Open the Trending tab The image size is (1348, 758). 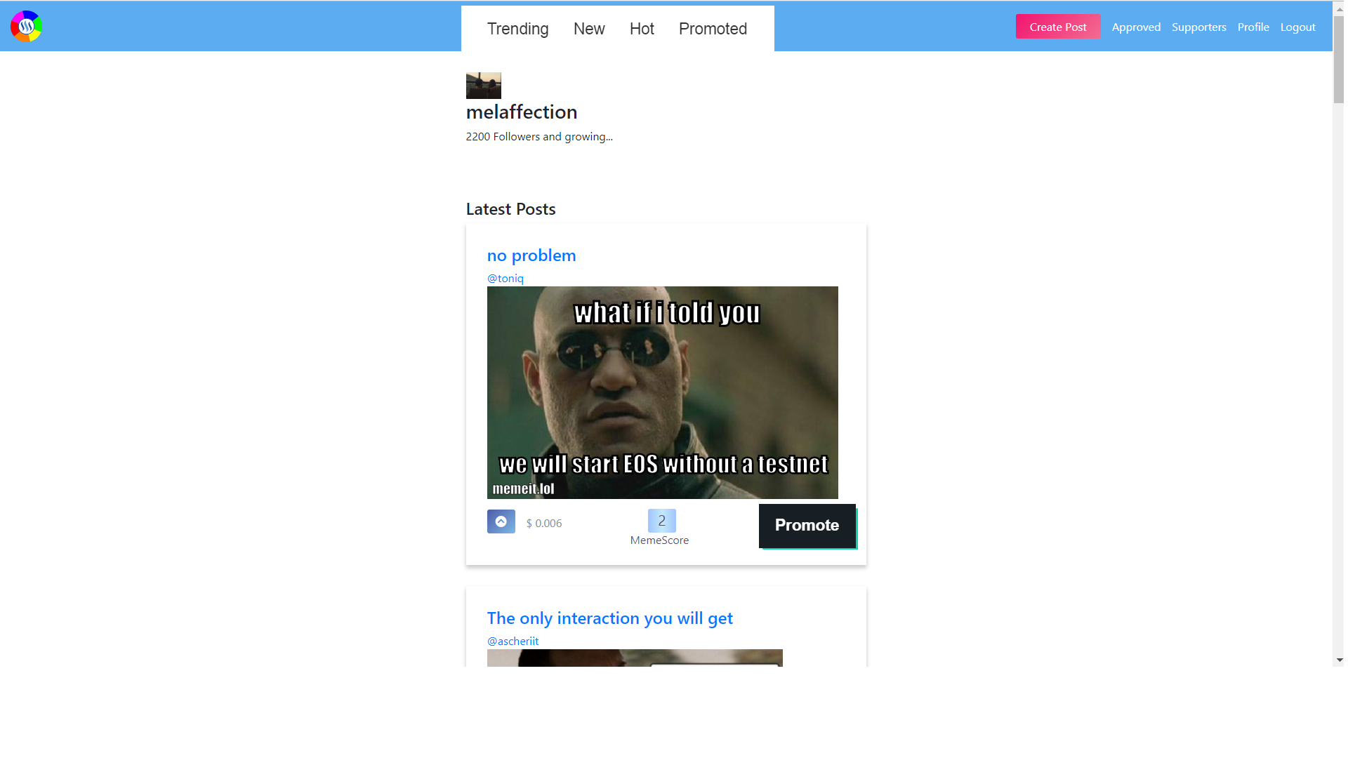(x=517, y=29)
